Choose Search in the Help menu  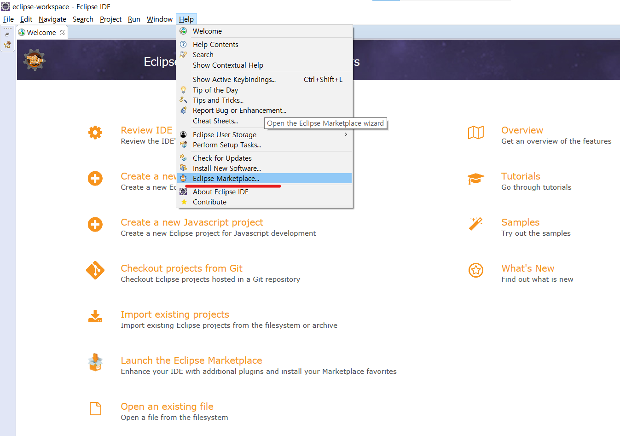(265, 55)
